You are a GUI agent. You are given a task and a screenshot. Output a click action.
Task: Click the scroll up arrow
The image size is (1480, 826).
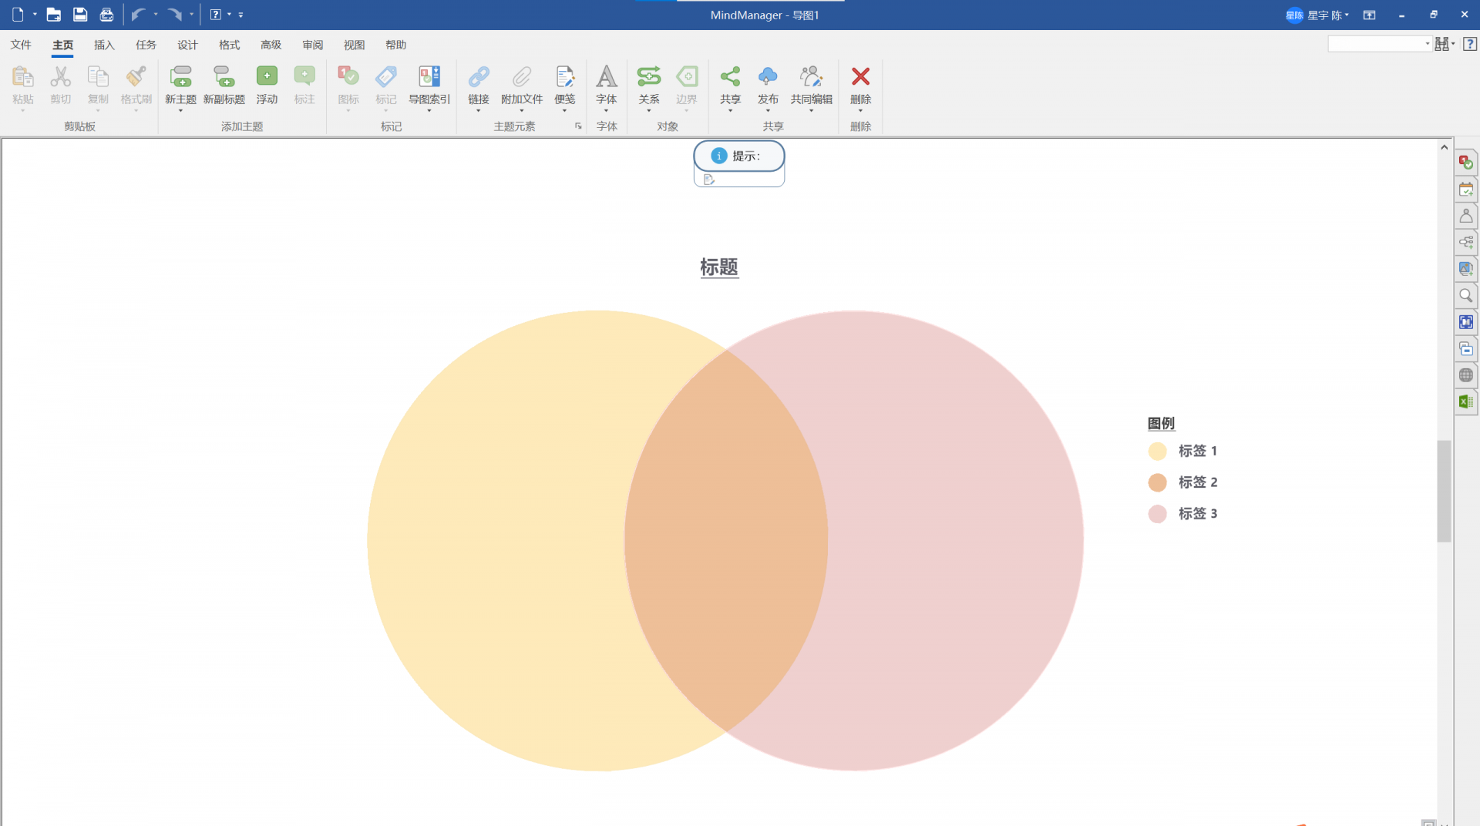click(1444, 146)
